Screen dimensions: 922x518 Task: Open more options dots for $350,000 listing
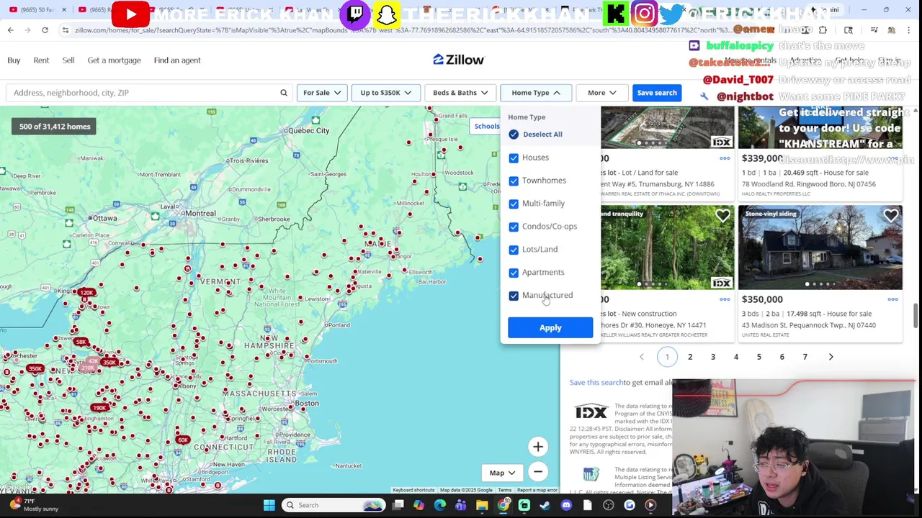(892, 299)
